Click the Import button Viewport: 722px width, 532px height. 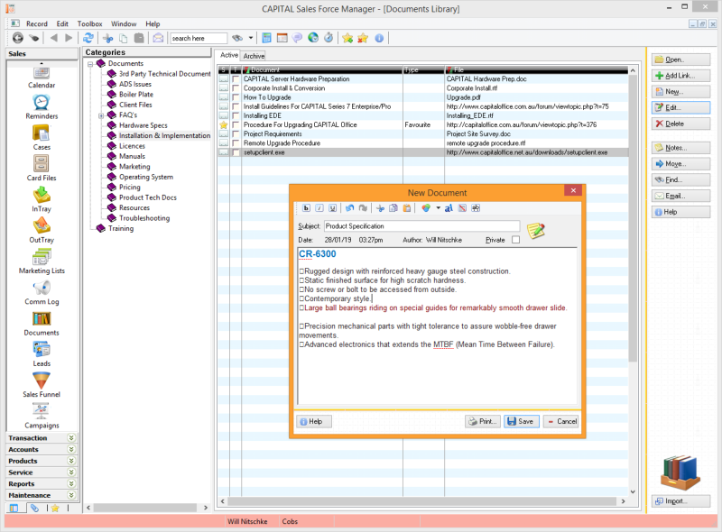point(680,500)
